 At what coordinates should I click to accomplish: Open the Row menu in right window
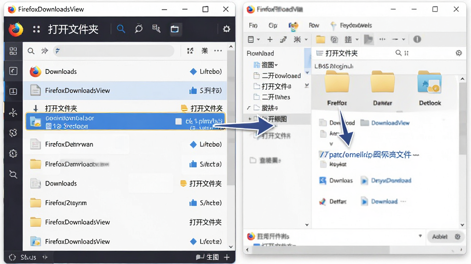point(314,26)
